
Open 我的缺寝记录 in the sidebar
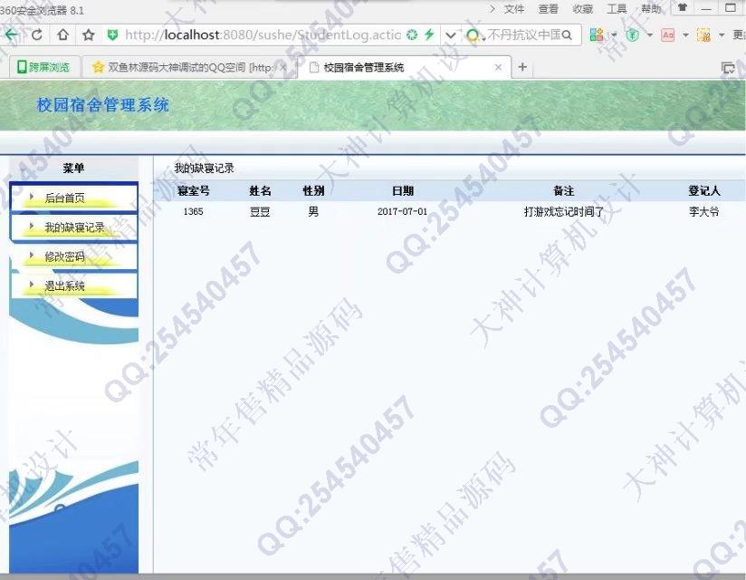tap(73, 227)
